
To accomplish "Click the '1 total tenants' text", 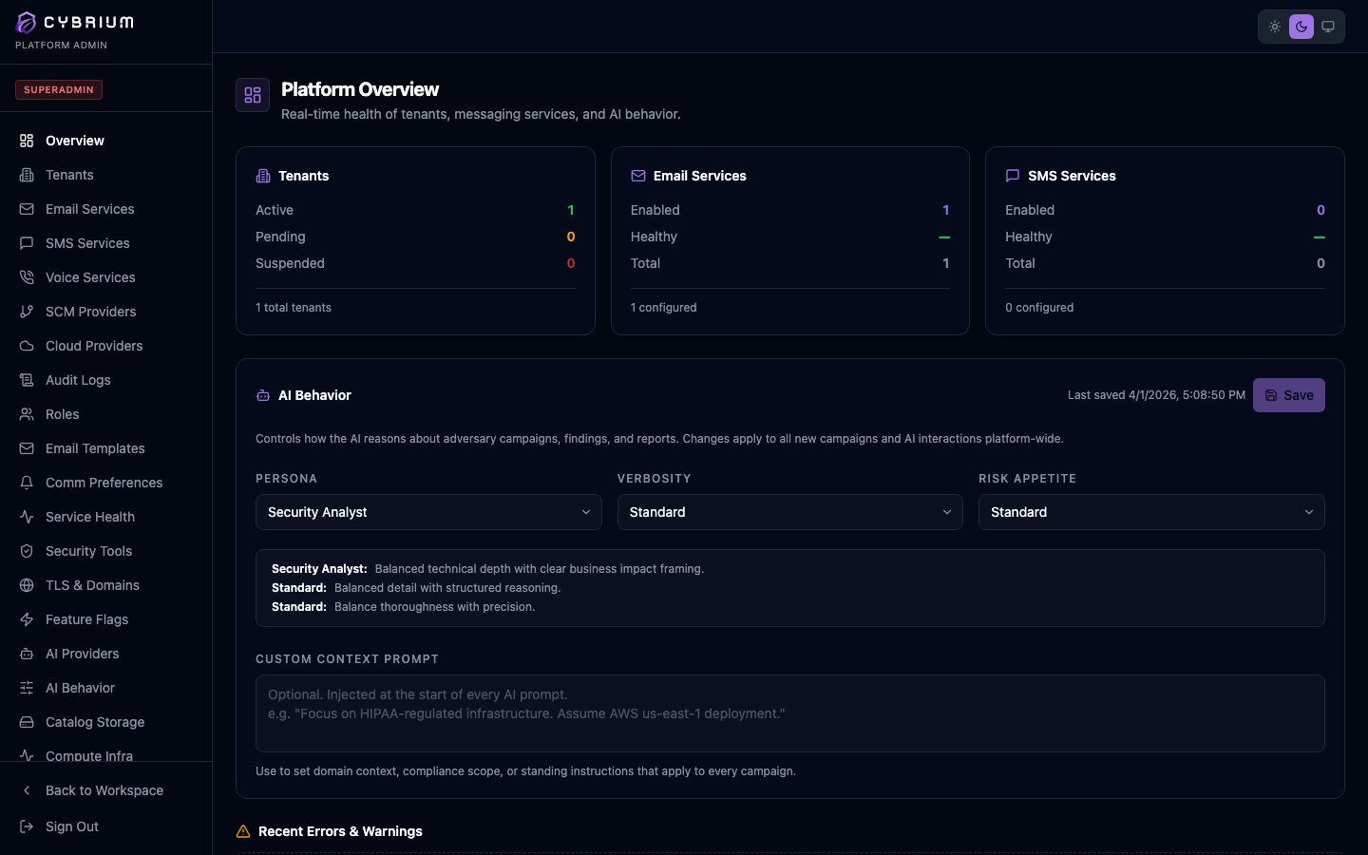I will point(294,308).
